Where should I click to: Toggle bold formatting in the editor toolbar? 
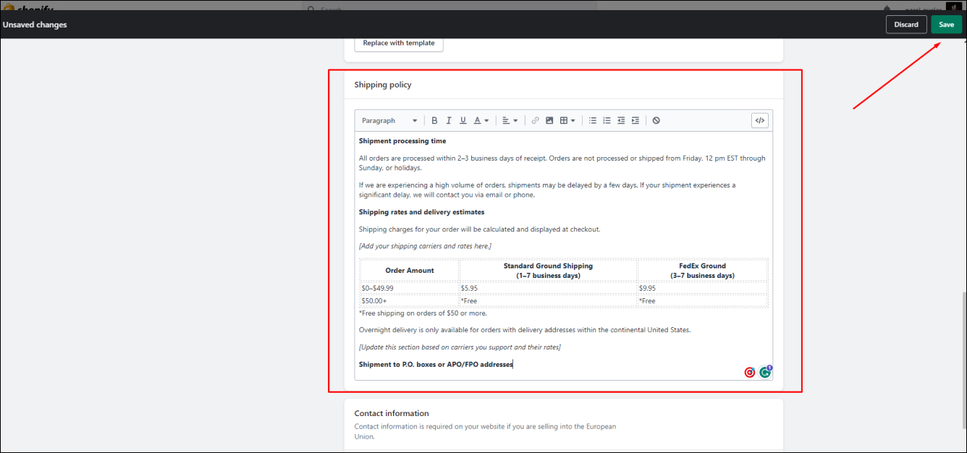pyautogui.click(x=435, y=121)
